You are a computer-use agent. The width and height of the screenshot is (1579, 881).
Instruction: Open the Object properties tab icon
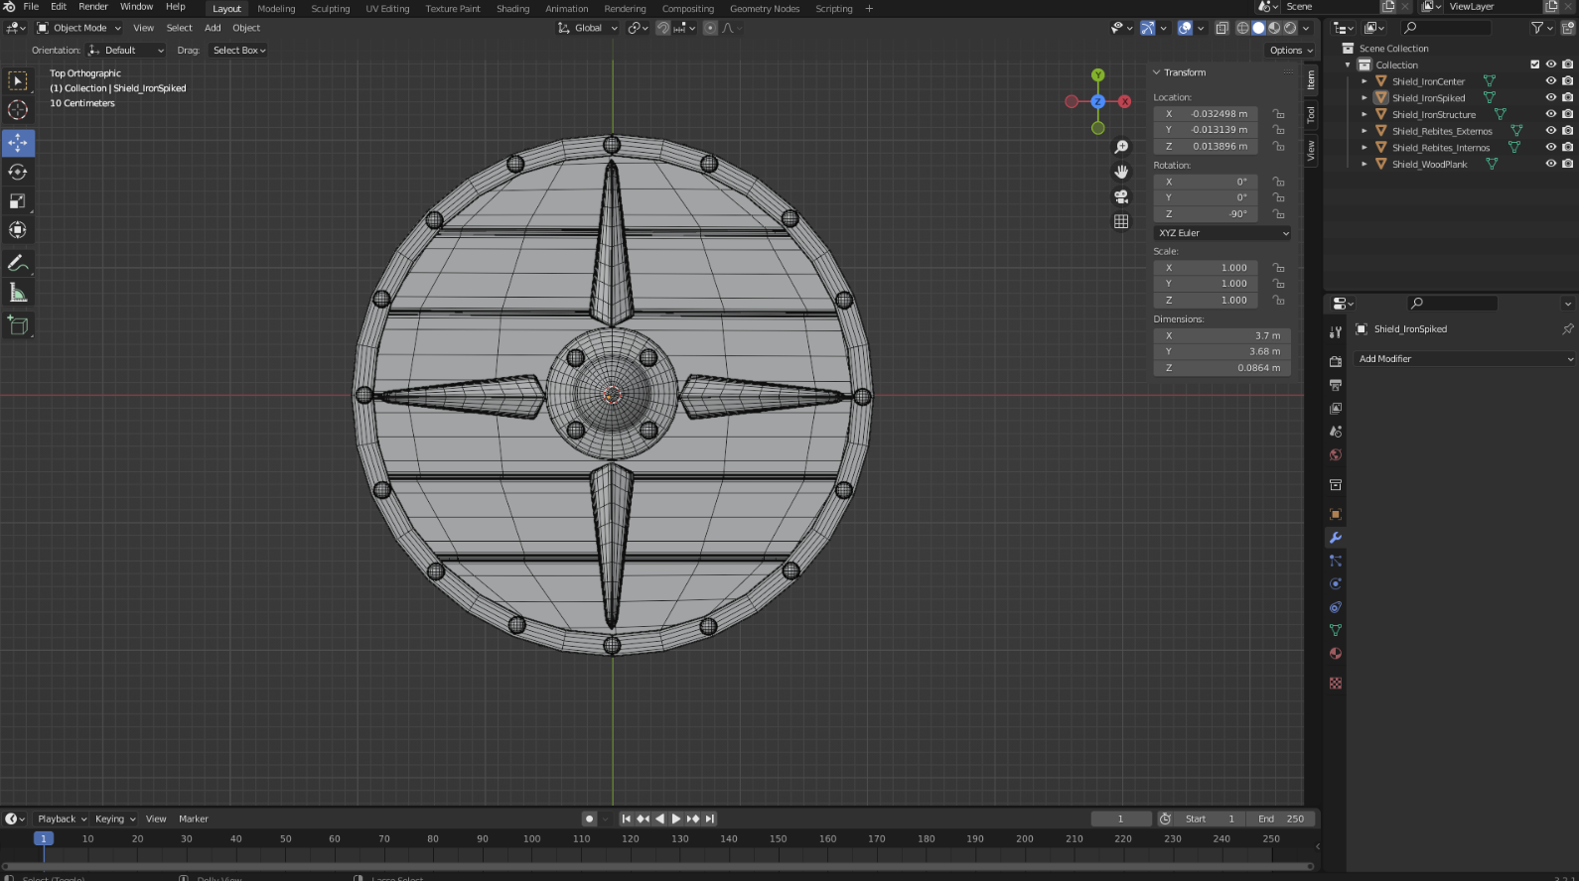pyautogui.click(x=1336, y=515)
